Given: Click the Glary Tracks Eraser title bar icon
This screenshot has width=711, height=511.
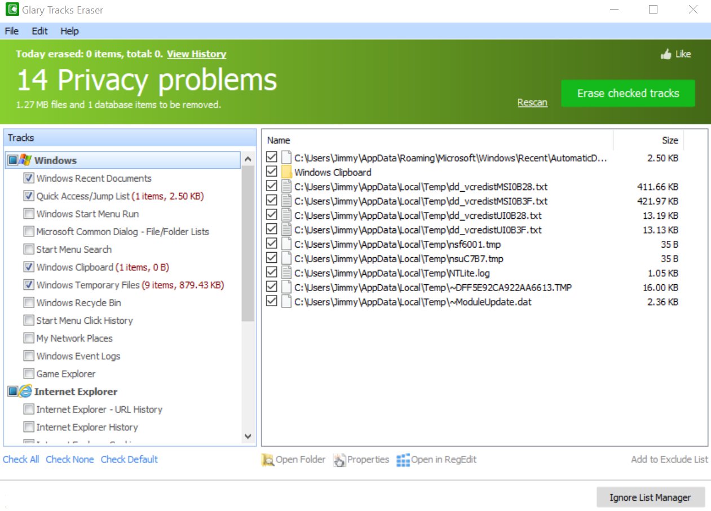Looking at the screenshot, I should [x=11, y=10].
